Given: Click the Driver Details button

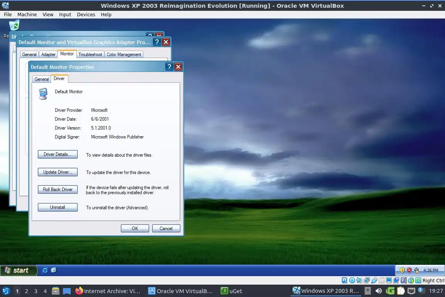Looking at the screenshot, I should pos(58,154).
